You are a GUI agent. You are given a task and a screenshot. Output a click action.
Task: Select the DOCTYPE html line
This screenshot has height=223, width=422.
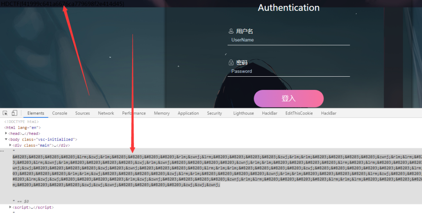pos(21,122)
